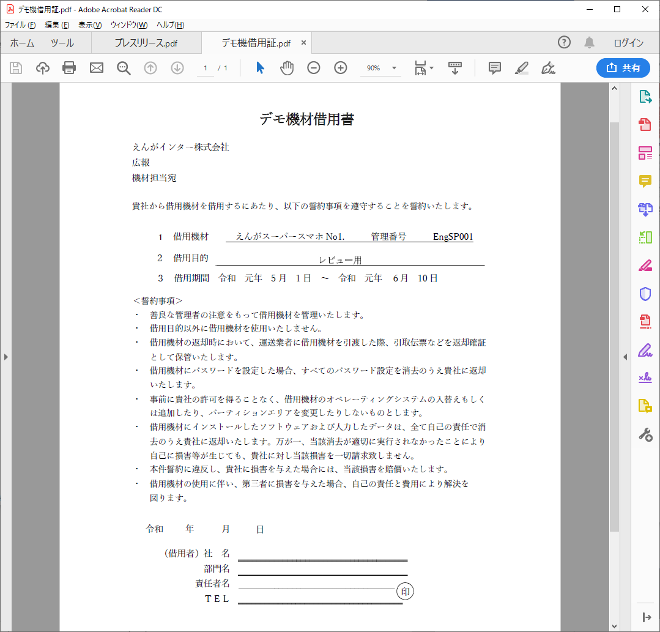Select the デモ機借用証.pdf tab

click(x=256, y=43)
